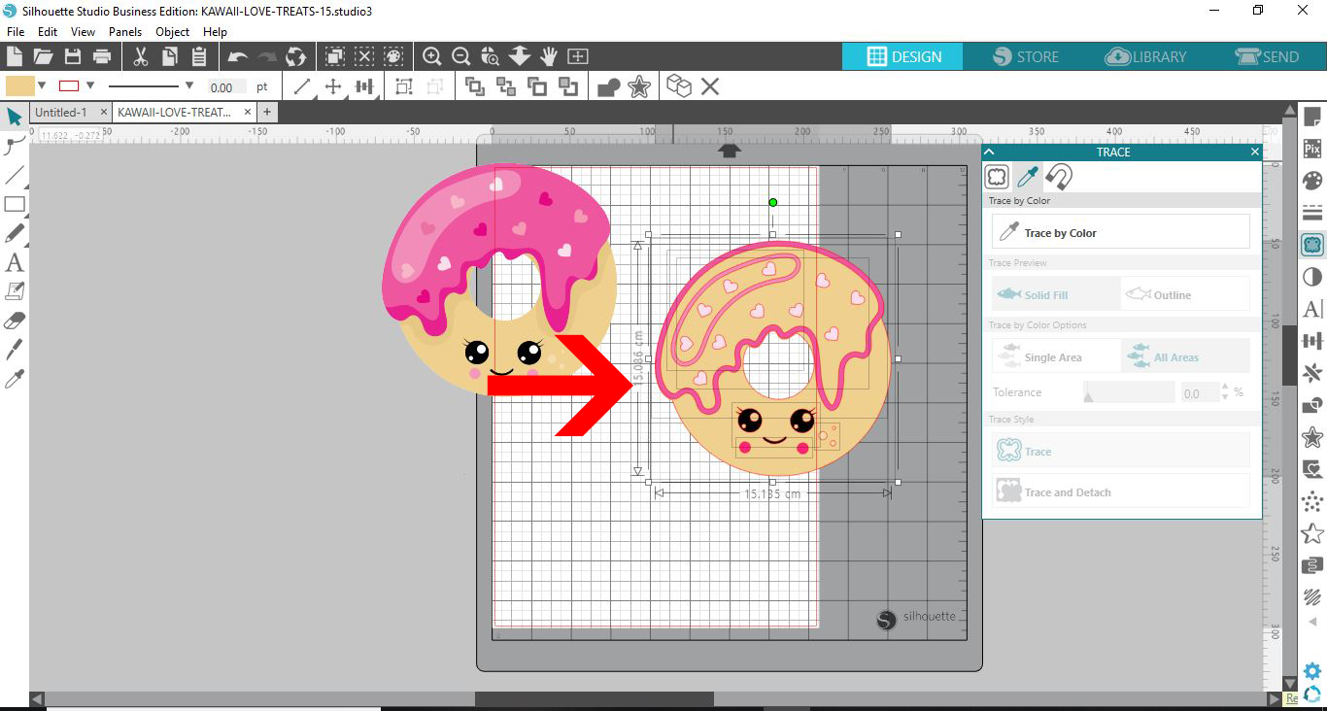Close the Trace panel

[1254, 152]
